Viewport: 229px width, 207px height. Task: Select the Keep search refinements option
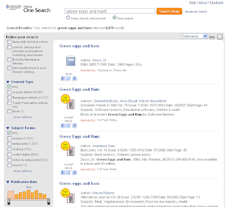68,18
